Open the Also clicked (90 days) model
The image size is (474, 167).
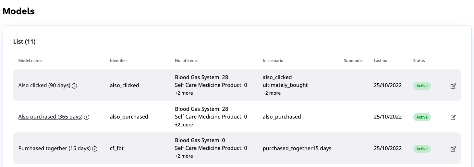[44, 86]
